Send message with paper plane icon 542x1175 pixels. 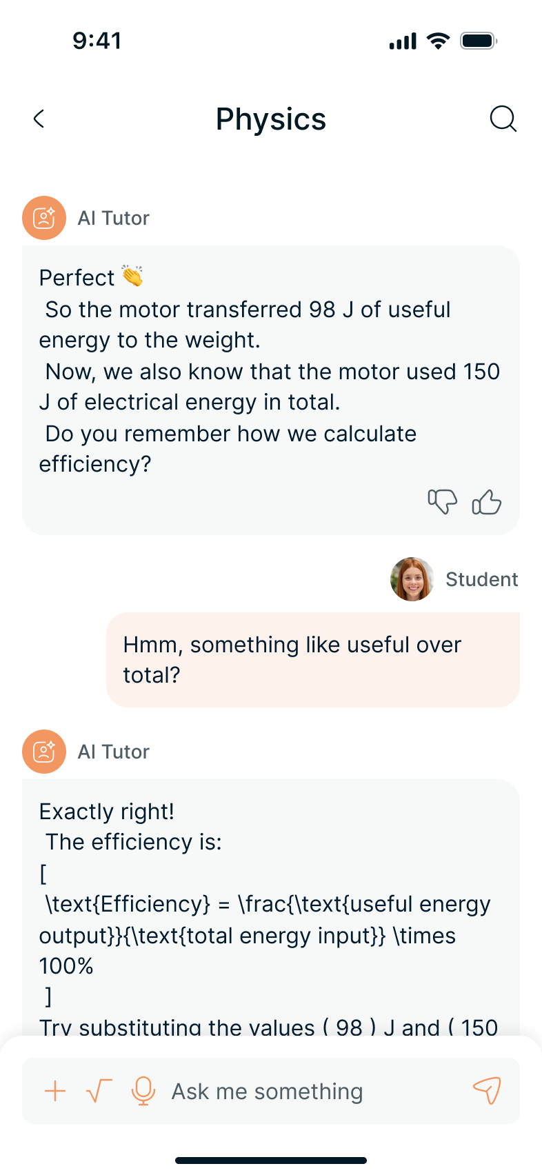(x=486, y=1090)
